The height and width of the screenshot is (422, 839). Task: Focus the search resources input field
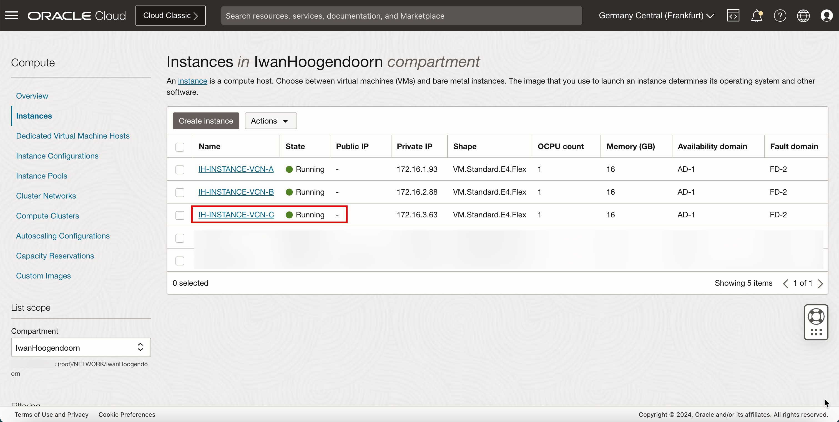click(x=401, y=16)
